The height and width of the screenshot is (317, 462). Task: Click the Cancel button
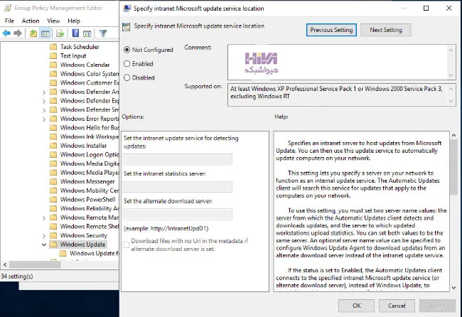pyautogui.click(x=397, y=306)
